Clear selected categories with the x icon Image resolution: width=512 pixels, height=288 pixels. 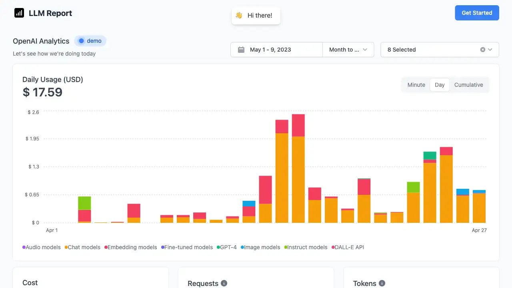(482, 50)
